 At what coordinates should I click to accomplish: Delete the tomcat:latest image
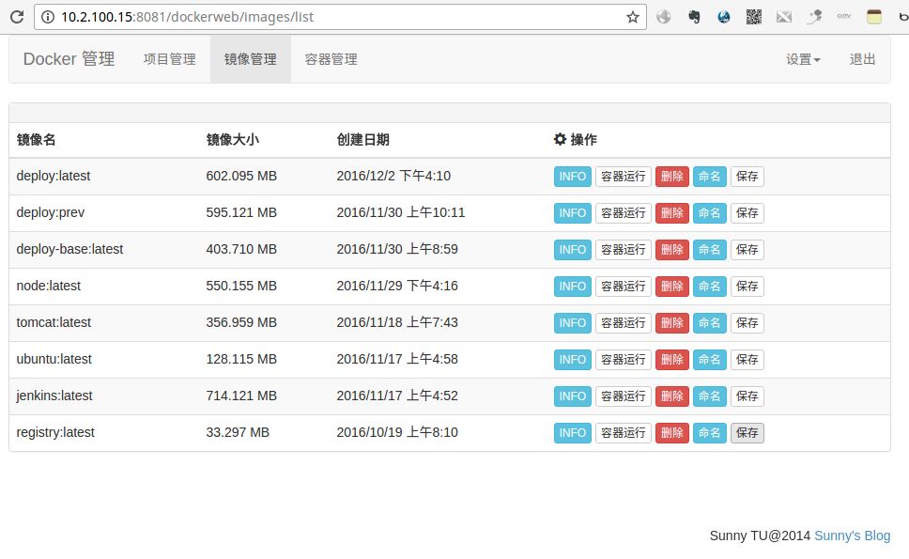[672, 323]
